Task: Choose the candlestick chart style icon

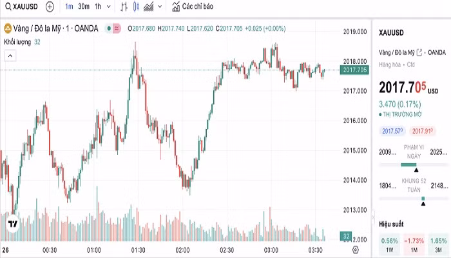Action: [137, 6]
